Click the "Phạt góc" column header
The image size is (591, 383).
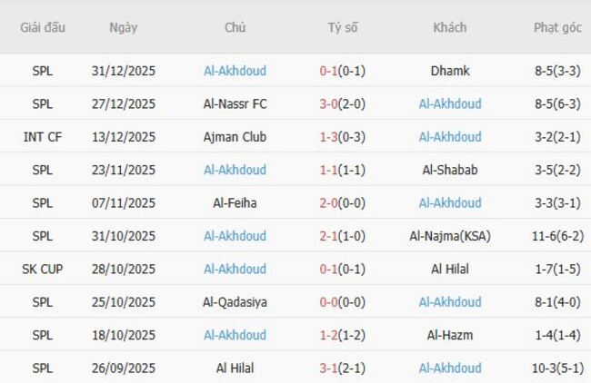[x=557, y=27]
